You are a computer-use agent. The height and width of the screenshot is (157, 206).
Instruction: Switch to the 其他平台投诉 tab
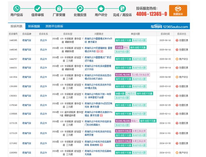(54, 26)
